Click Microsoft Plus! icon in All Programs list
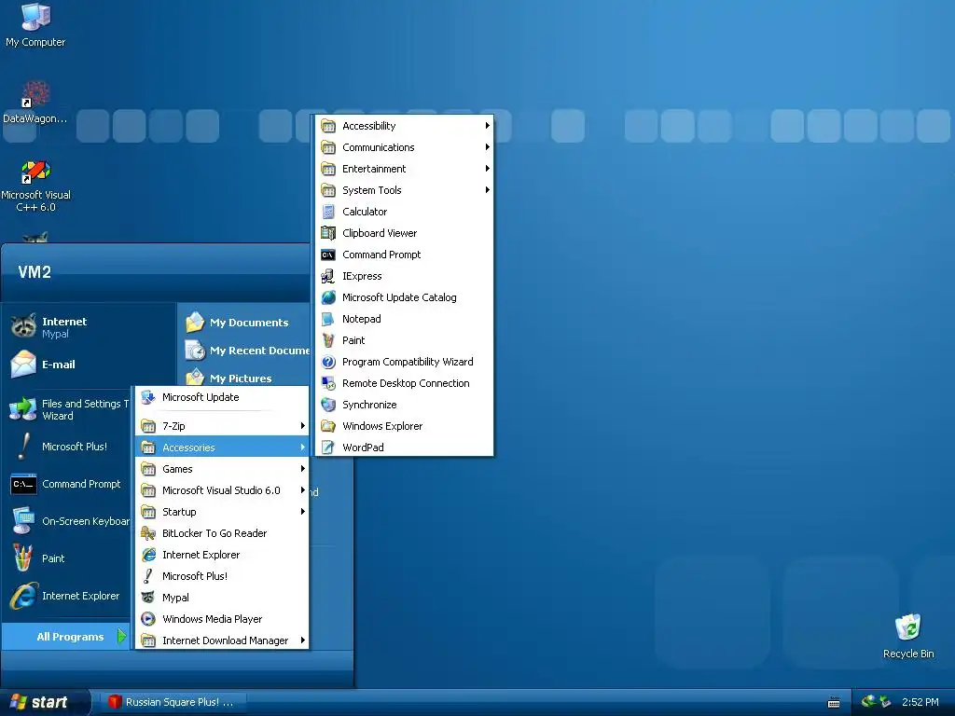The height and width of the screenshot is (716, 955). (148, 576)
